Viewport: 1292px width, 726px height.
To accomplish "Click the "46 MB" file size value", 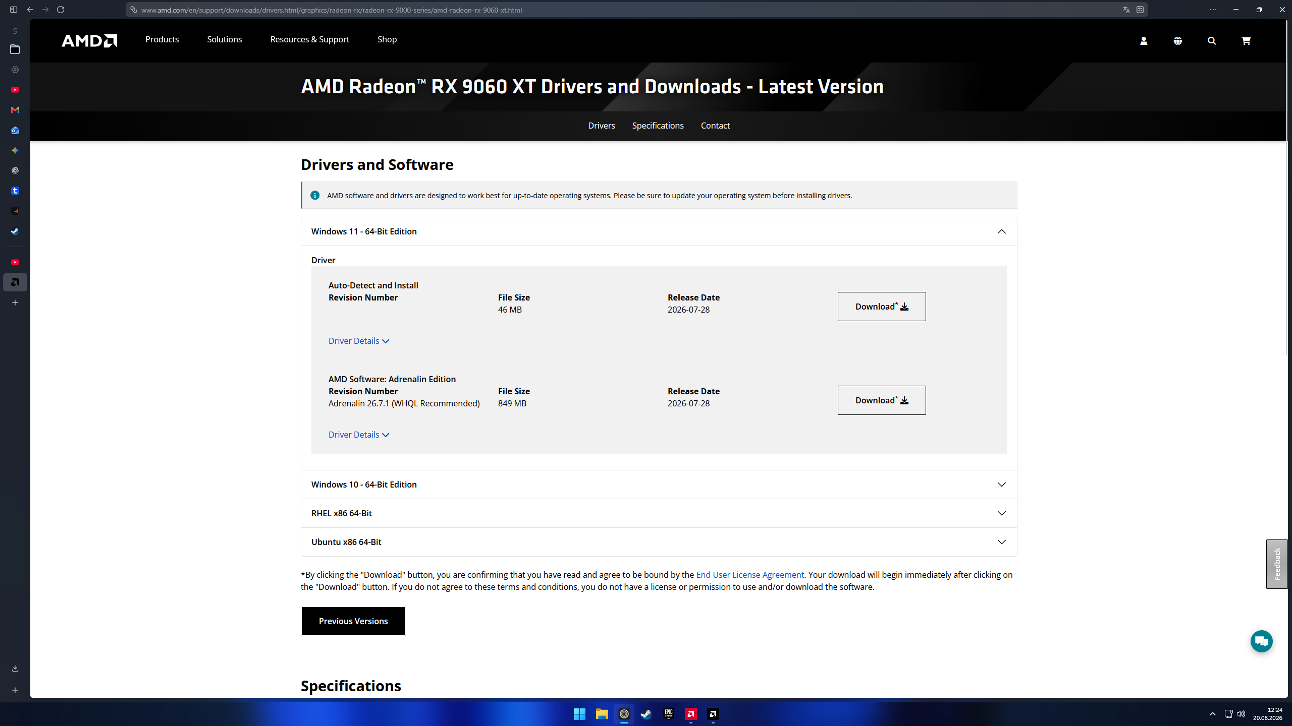I will [x=510, y=310].
